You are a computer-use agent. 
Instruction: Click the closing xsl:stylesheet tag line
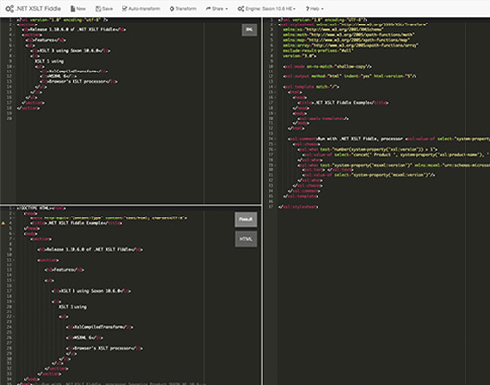pyautogui.click(x=299, y=207)
